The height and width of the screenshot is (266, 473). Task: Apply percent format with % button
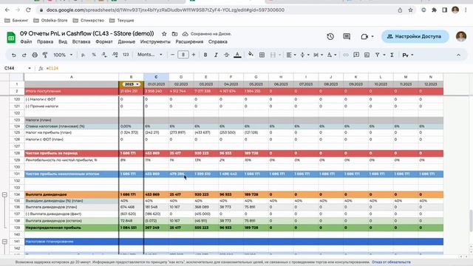[x=94, y=55]
